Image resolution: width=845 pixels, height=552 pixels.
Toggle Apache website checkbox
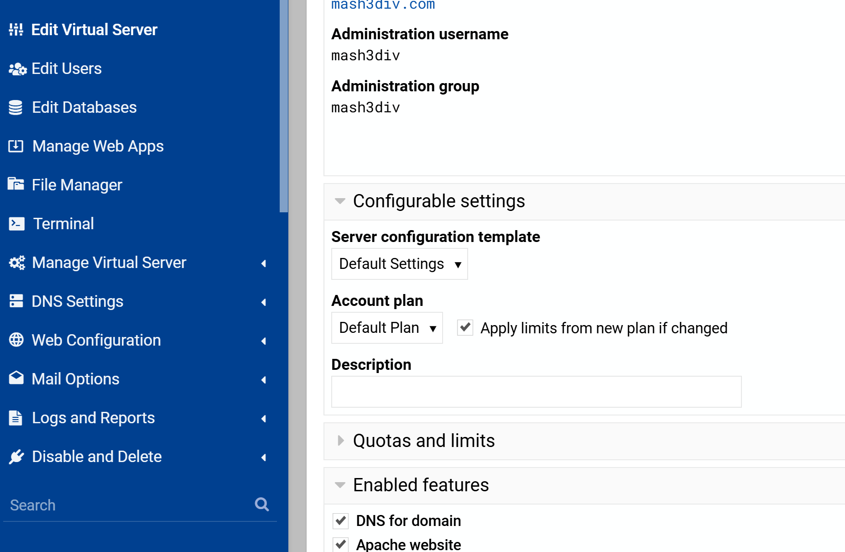[340, 544]
